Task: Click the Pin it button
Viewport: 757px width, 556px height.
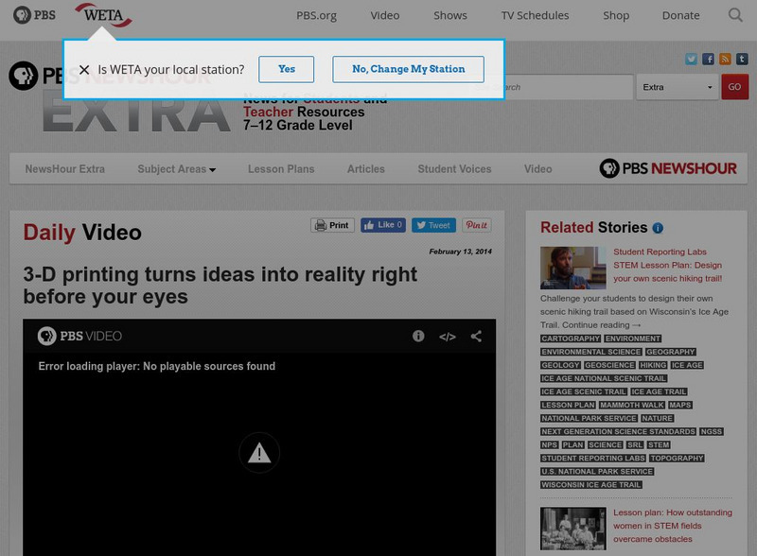Action: [477, 225]
